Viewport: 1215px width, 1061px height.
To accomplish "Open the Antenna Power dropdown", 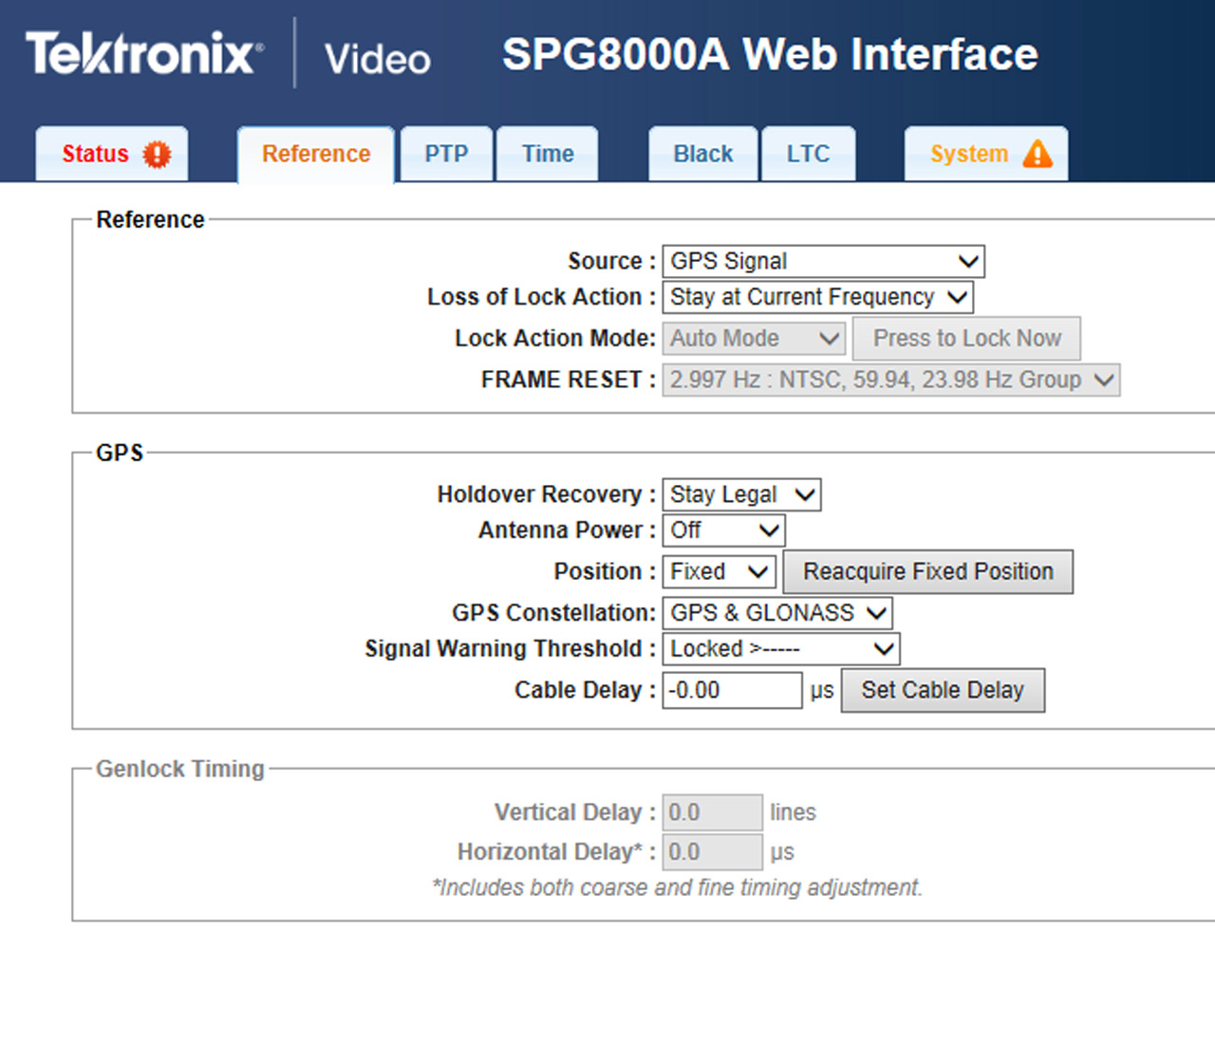I will (x=723, y=530).
